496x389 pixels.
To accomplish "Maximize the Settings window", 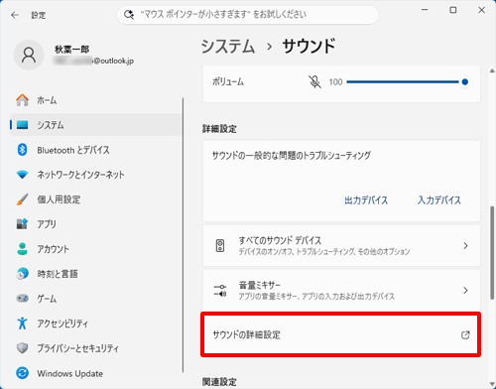I will (x=453, y=10).
